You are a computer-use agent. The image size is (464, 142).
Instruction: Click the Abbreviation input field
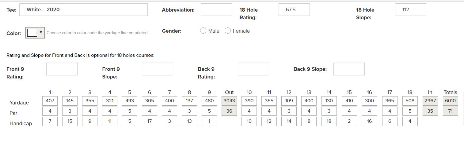216,10
